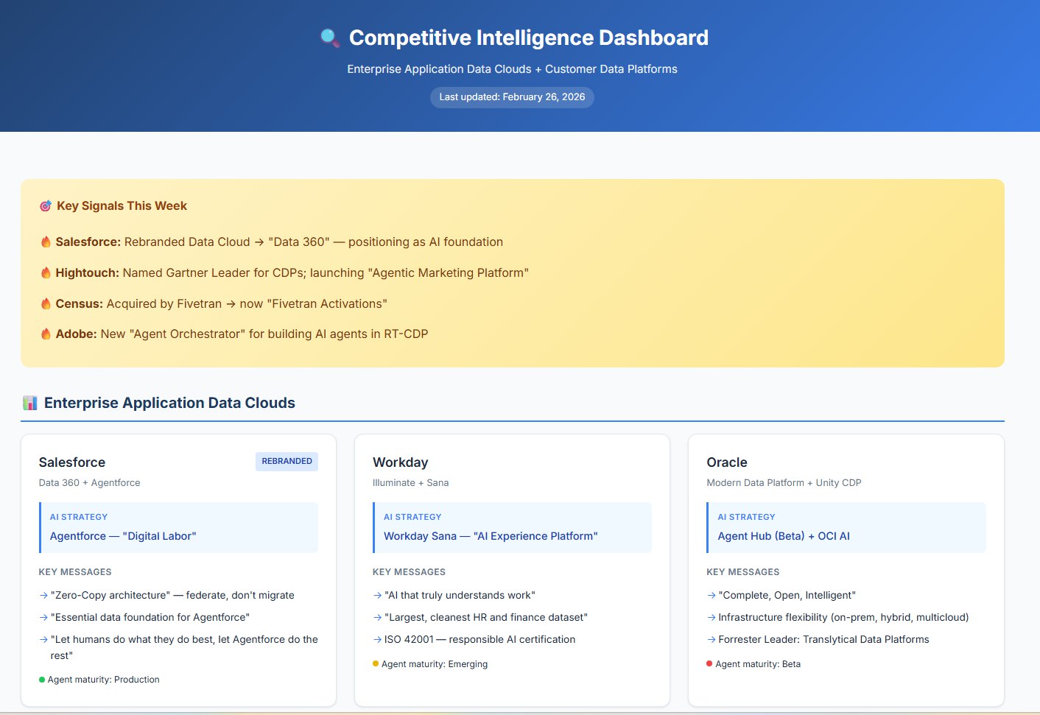Click the Workday Sana AI Experience Platform strategy box
Viewport: 1040px width, 715px height.
(x=512, y=527)
